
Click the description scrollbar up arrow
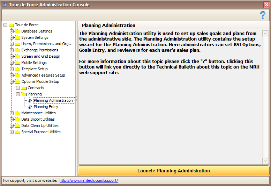(265, 34)
